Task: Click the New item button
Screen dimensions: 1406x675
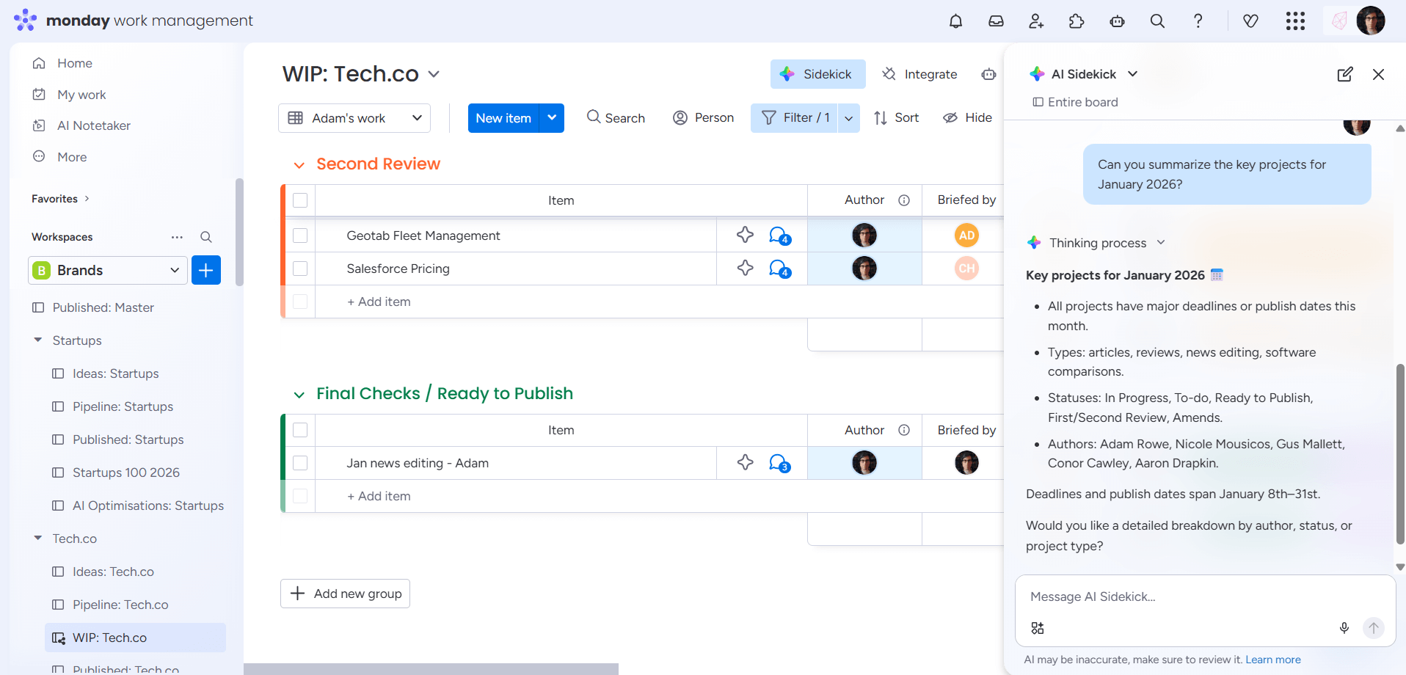Action: click(503, 117)
